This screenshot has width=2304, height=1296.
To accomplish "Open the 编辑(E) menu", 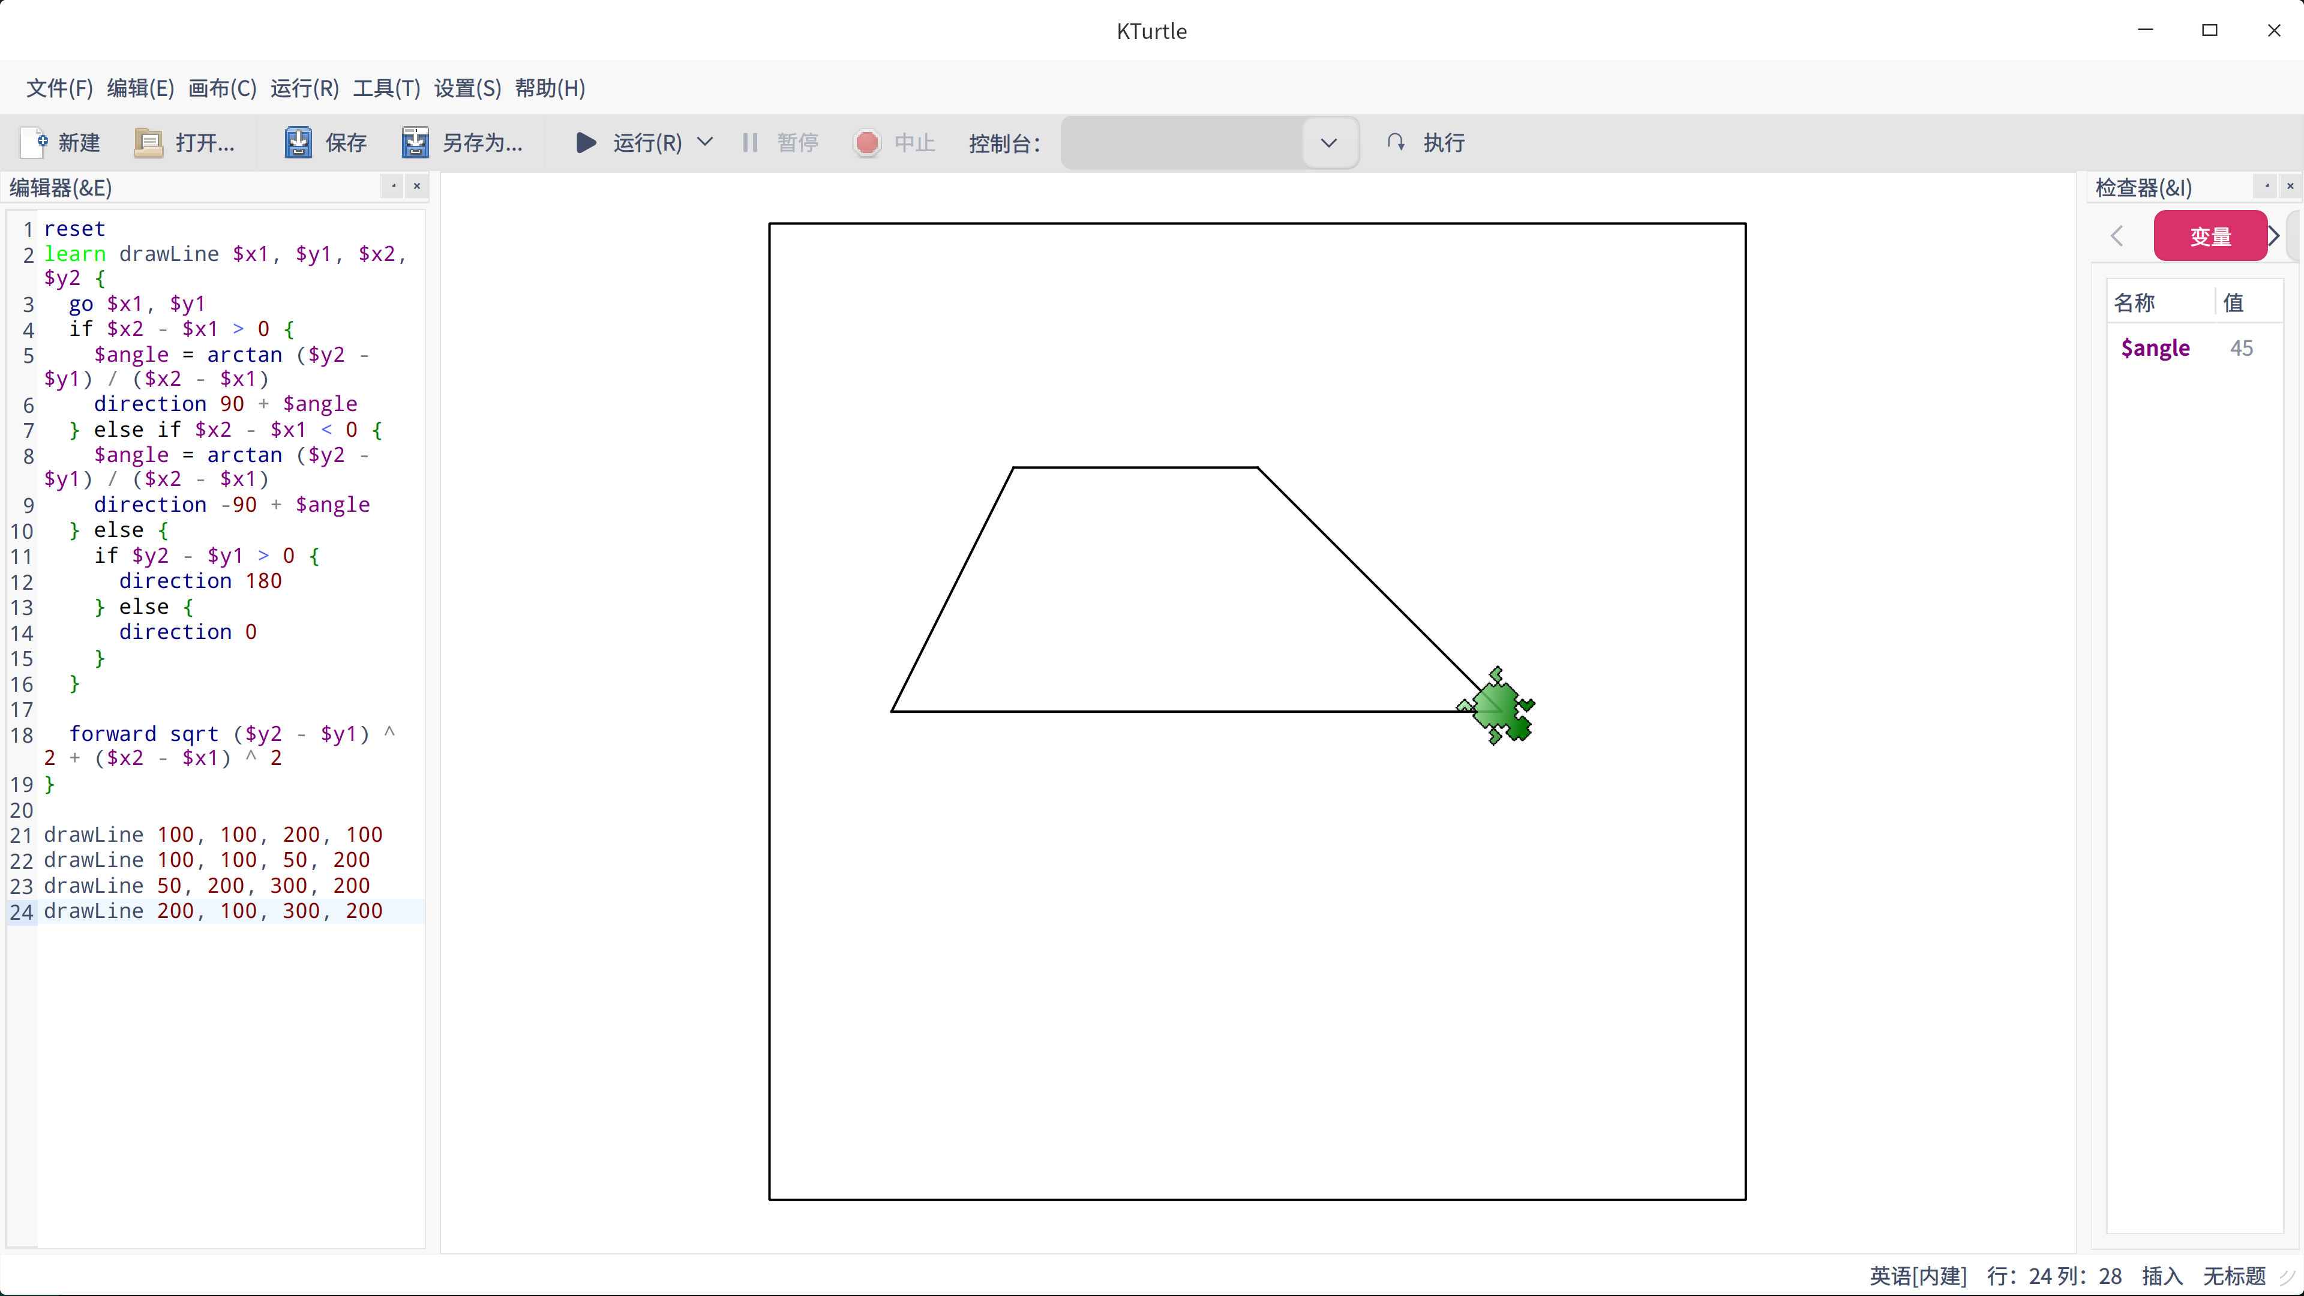I will (x=140, y=88).
